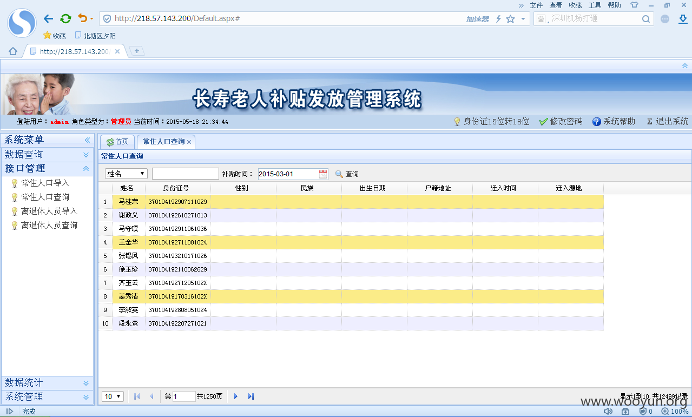Select the row for 王金华
The width and height of the screenshot is (692, 417).
(x=351, y=242)
